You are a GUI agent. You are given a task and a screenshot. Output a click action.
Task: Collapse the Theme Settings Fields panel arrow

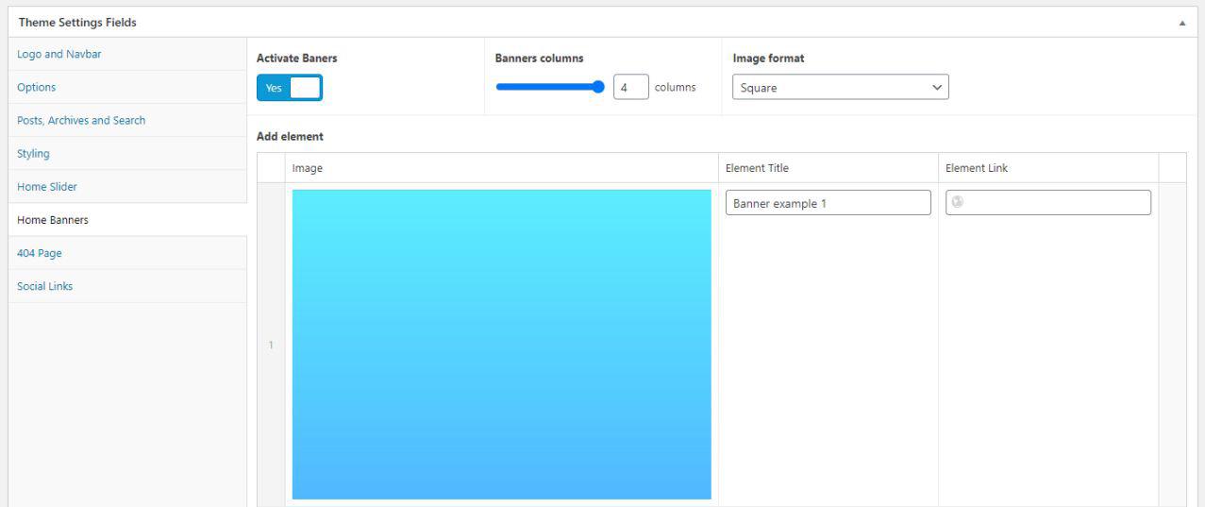[x=1182, y=23]
